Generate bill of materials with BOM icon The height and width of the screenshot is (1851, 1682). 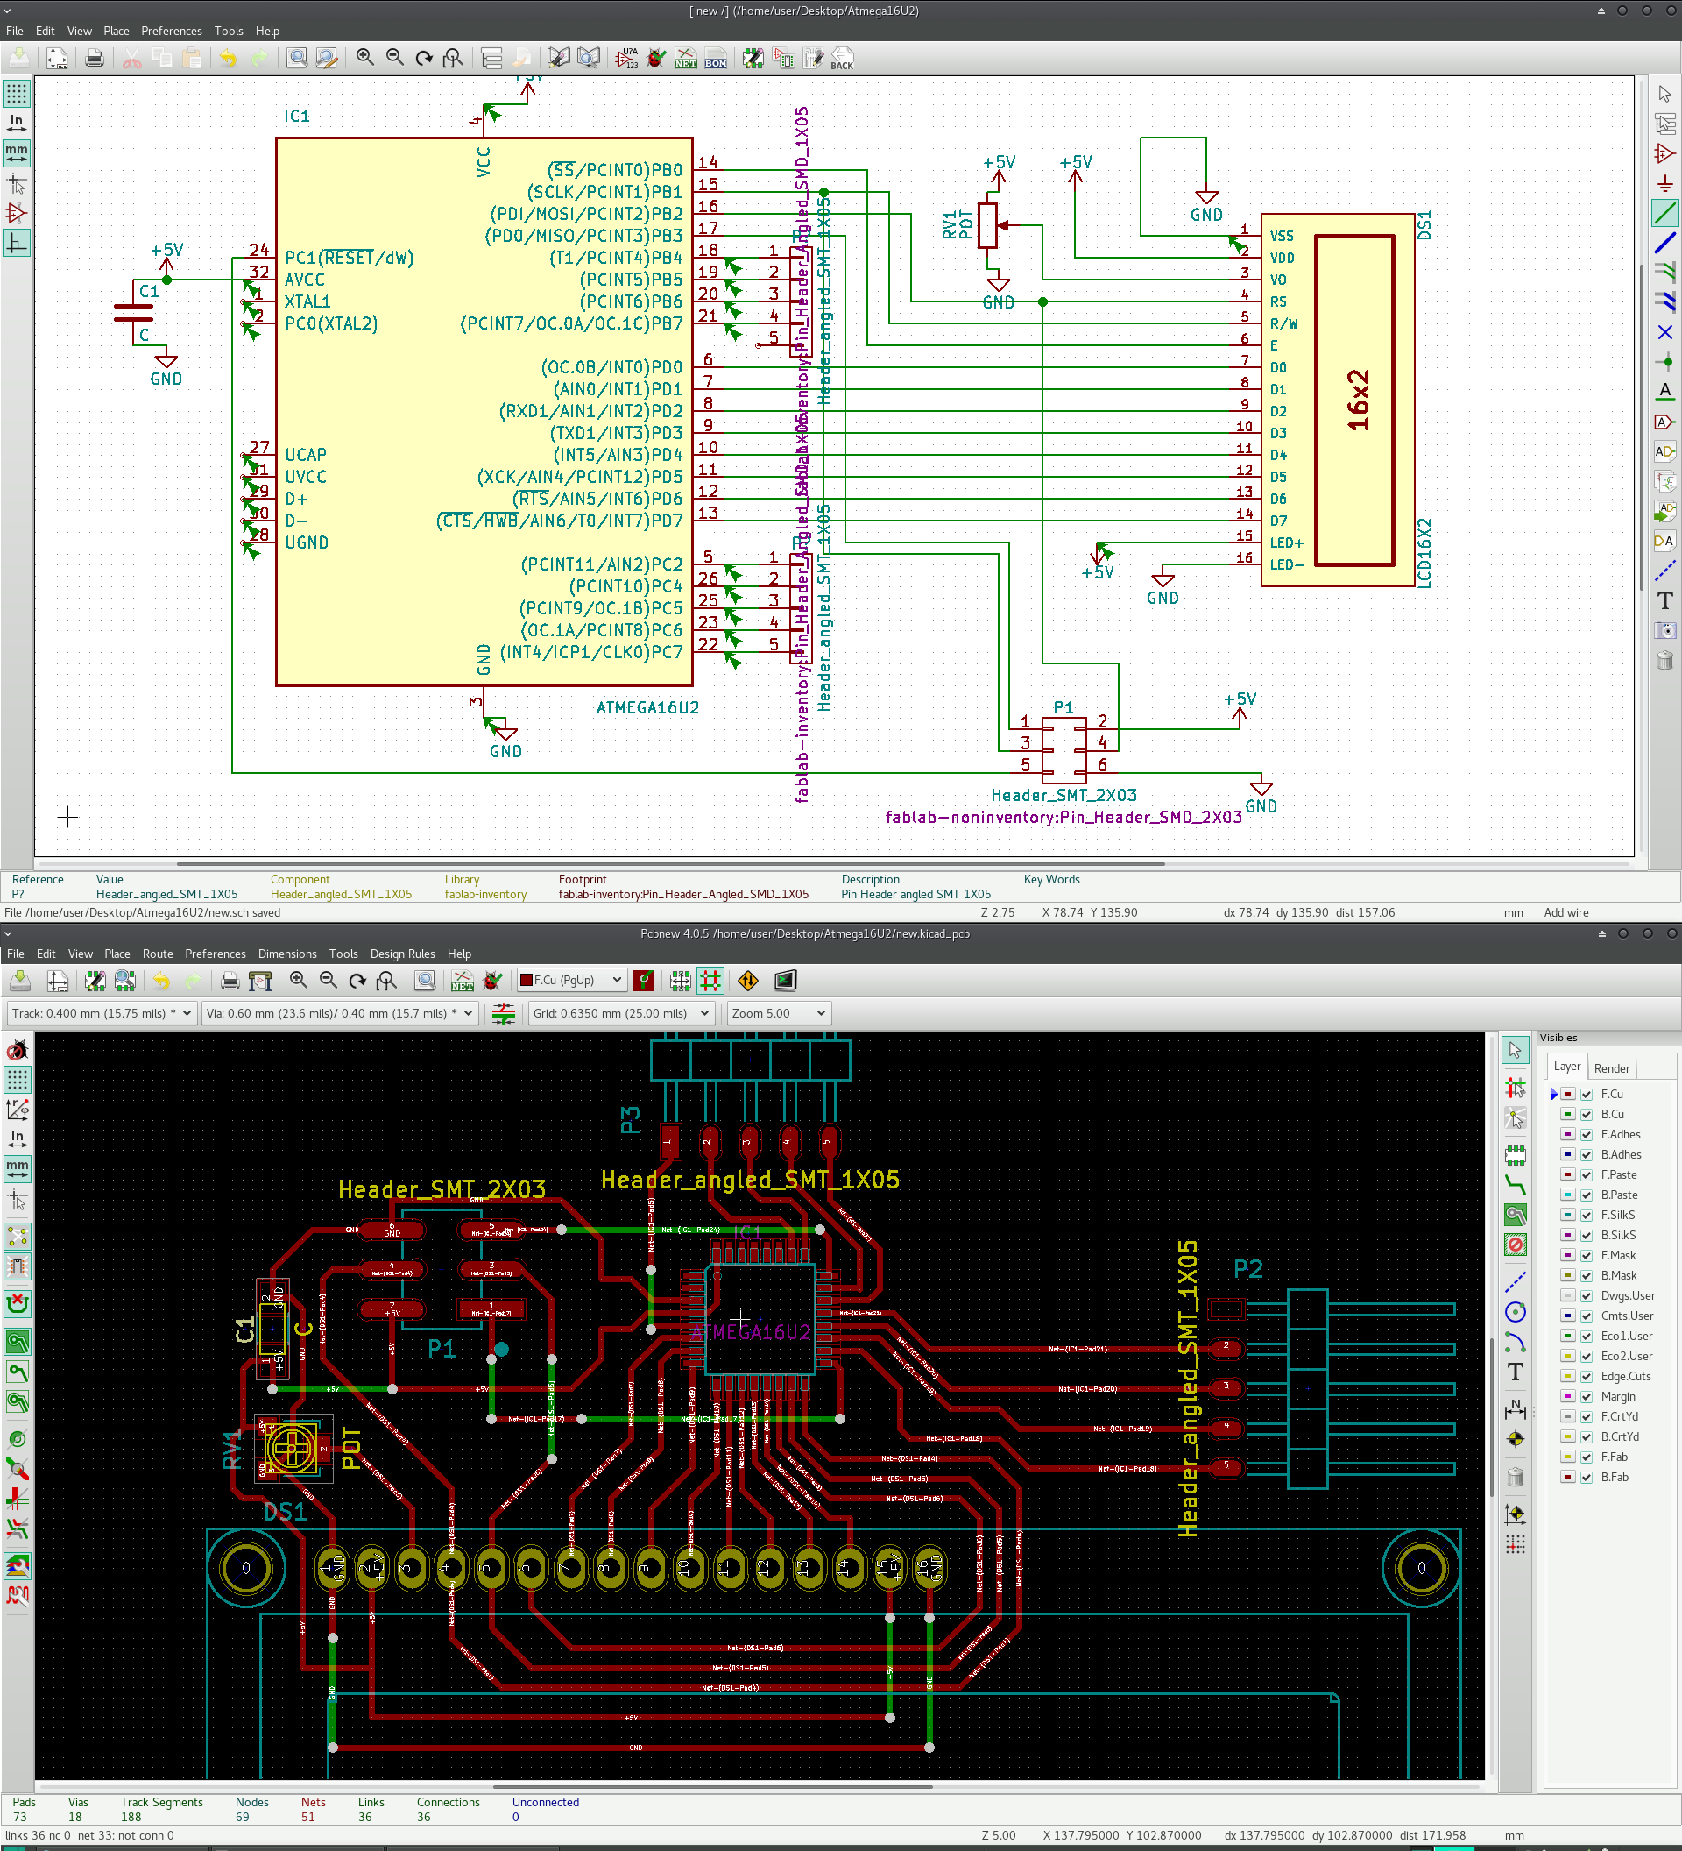tap(716, 59)
